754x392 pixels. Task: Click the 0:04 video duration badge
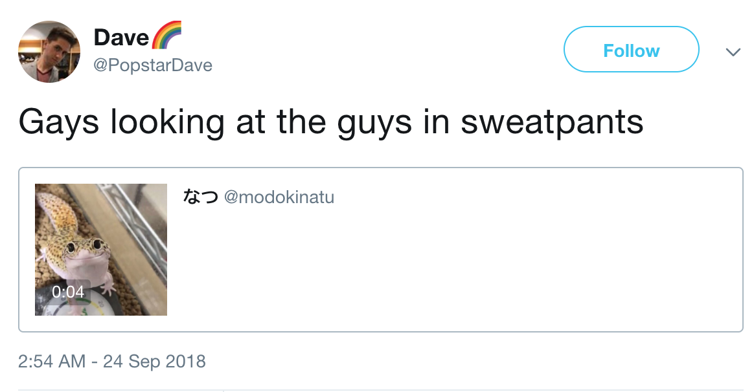[68, 292]
